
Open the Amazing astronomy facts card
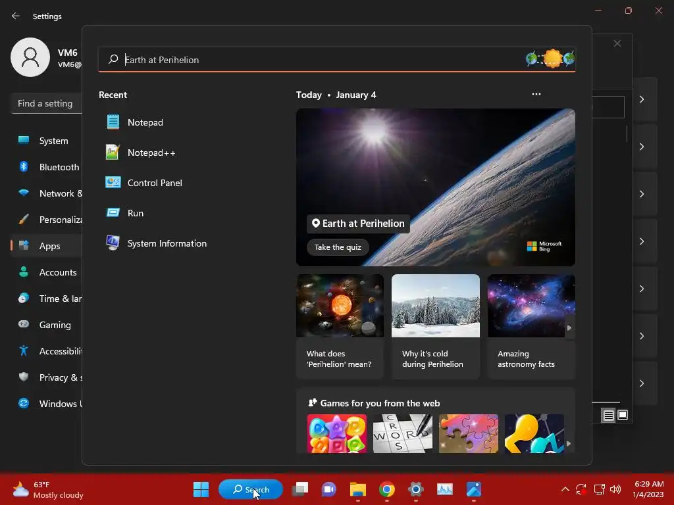click(531, 327)
